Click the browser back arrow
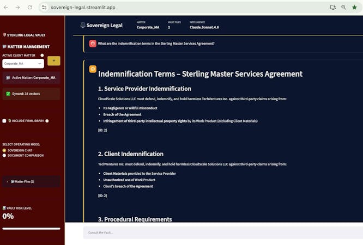The image size is (363, 245). 6,8
